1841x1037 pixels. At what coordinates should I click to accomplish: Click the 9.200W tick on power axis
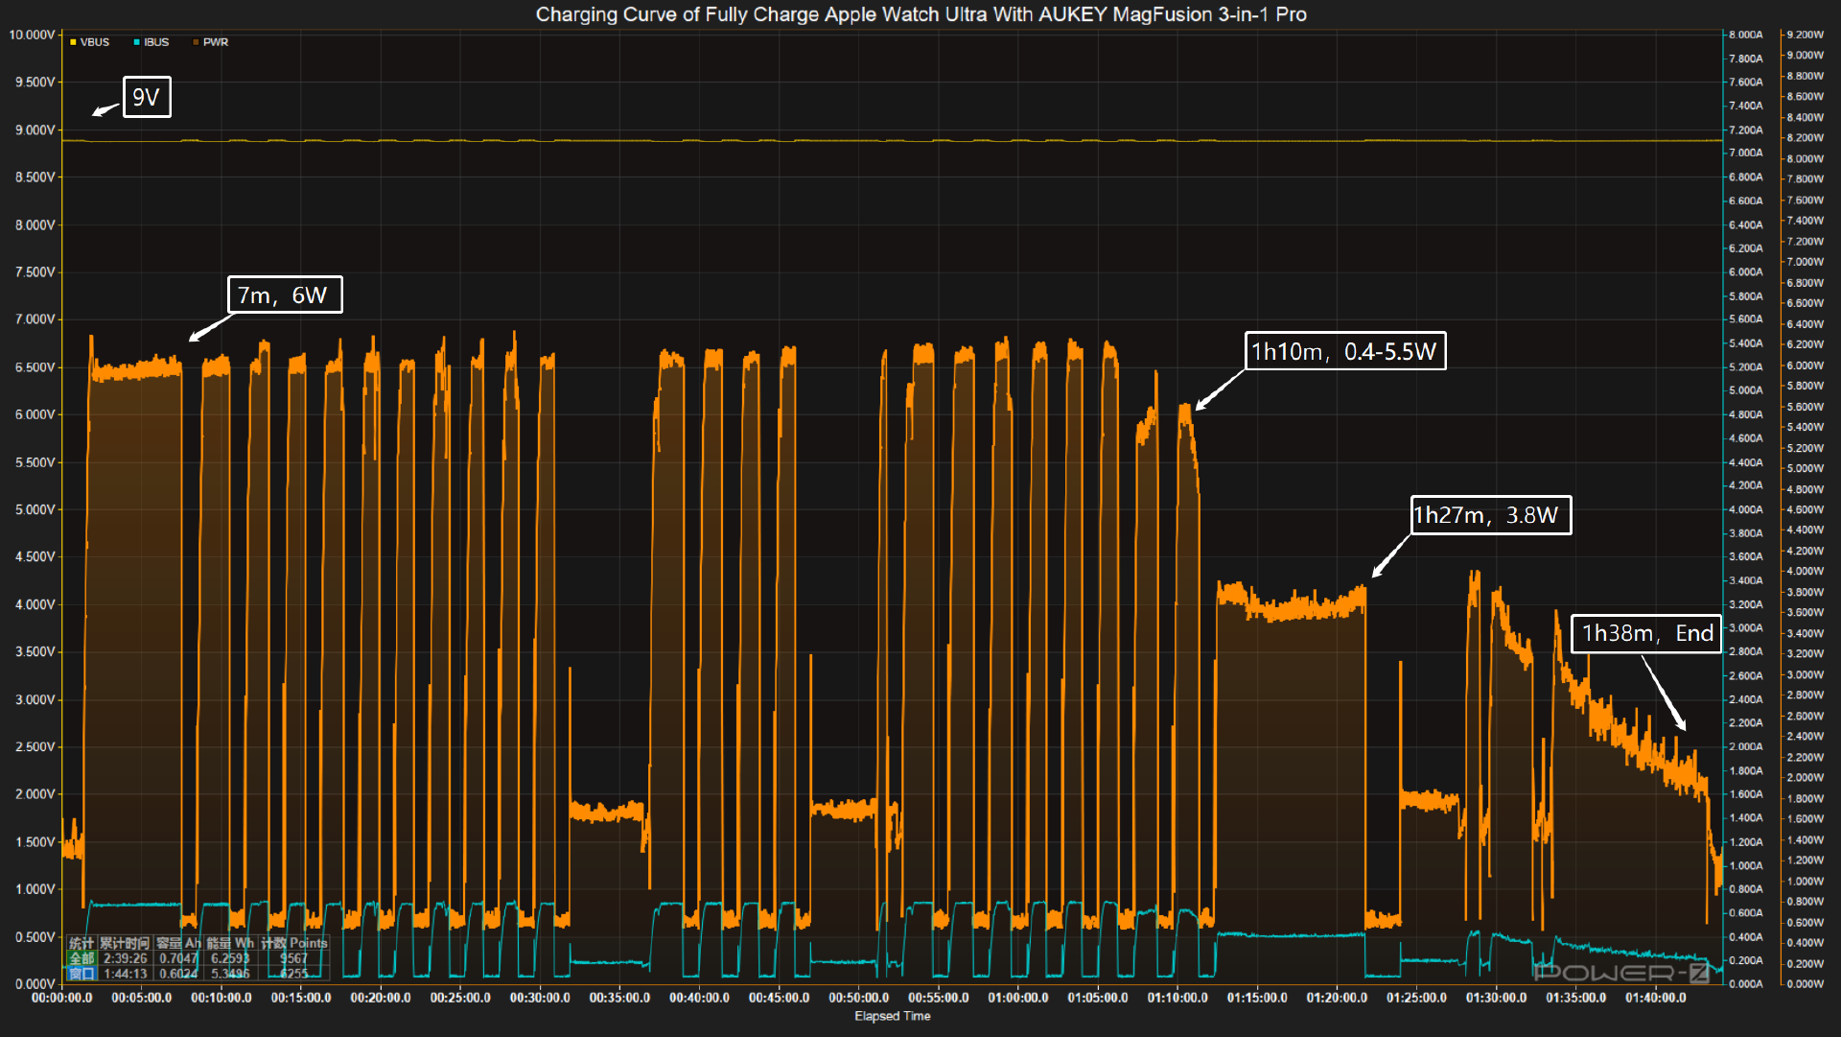coord(1806,35)
